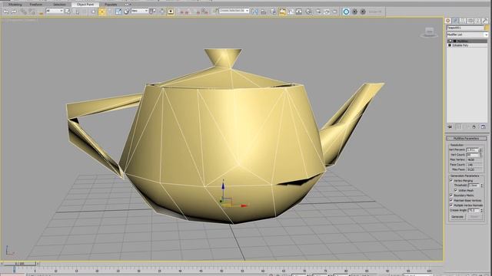Toggle the Vertex Merging checkbox
The height and width of the screenshot is (276, 492).
tap(451, 180)
